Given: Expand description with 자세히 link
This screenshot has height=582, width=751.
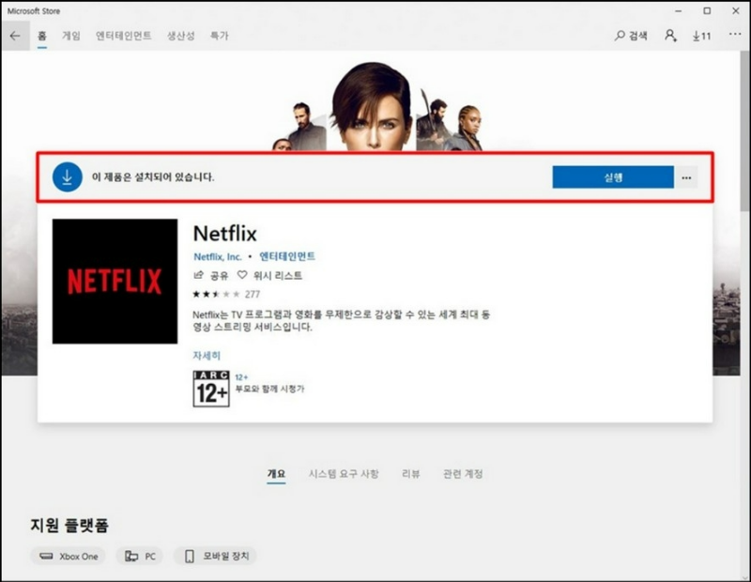Looking at the screenshot, I should pyautogui.click(x=207, y=356).
